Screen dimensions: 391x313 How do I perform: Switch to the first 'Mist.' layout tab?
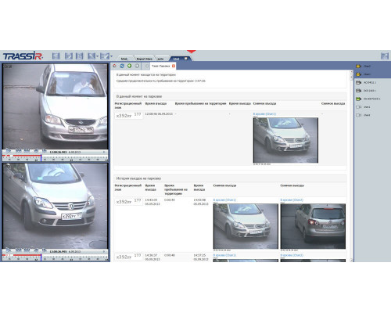pyautogui.click(x=124, y=59)
